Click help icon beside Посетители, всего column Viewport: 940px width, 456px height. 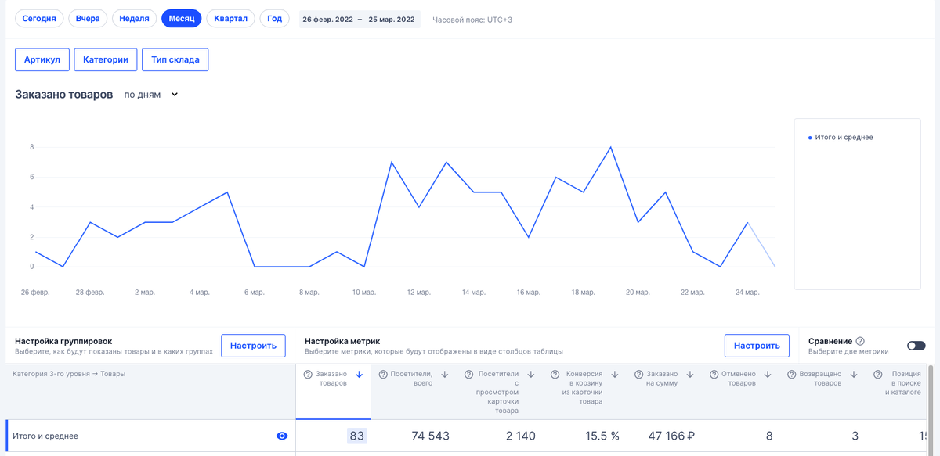click(384, 375)
